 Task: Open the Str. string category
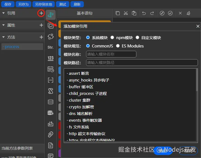click(x=51, y=47)
